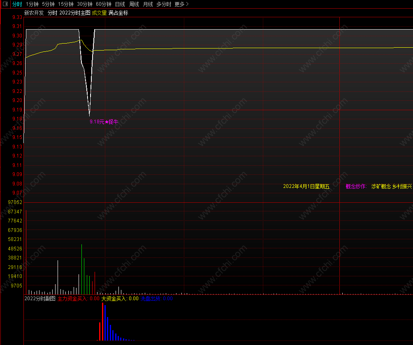Click the 2022分时主图 indicator label
Screen dimensions: 413x345
pos(75,13)
